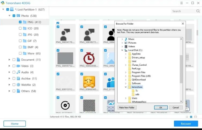Viewport: 202px width, 130px height.
Task: Switch to large preview view icon
Action: click(x=196, y=117)
